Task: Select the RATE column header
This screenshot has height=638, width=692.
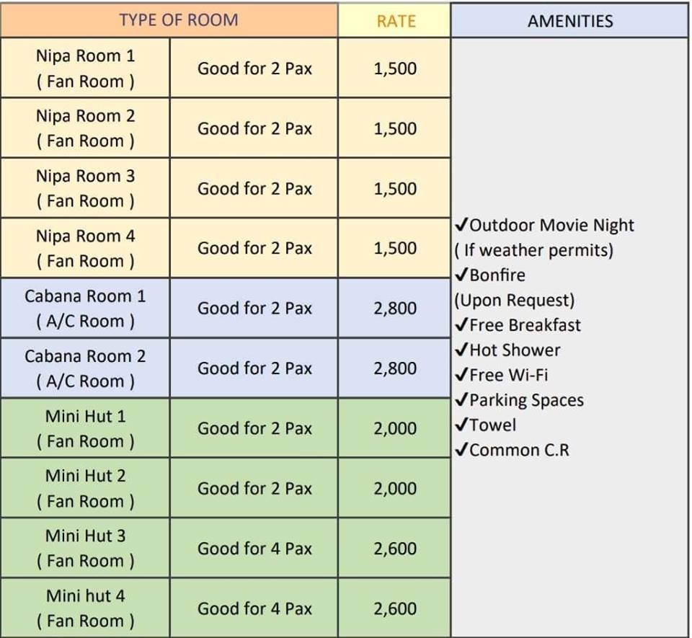Action: [396, 21]
